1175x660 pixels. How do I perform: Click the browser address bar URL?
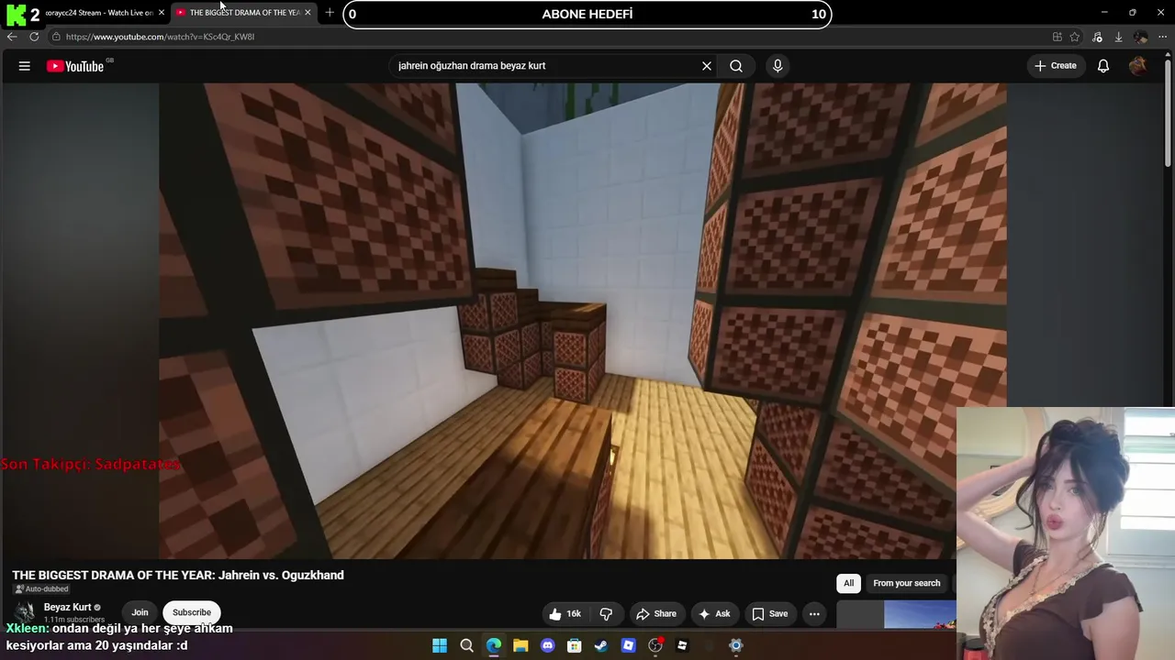point(160,37)
